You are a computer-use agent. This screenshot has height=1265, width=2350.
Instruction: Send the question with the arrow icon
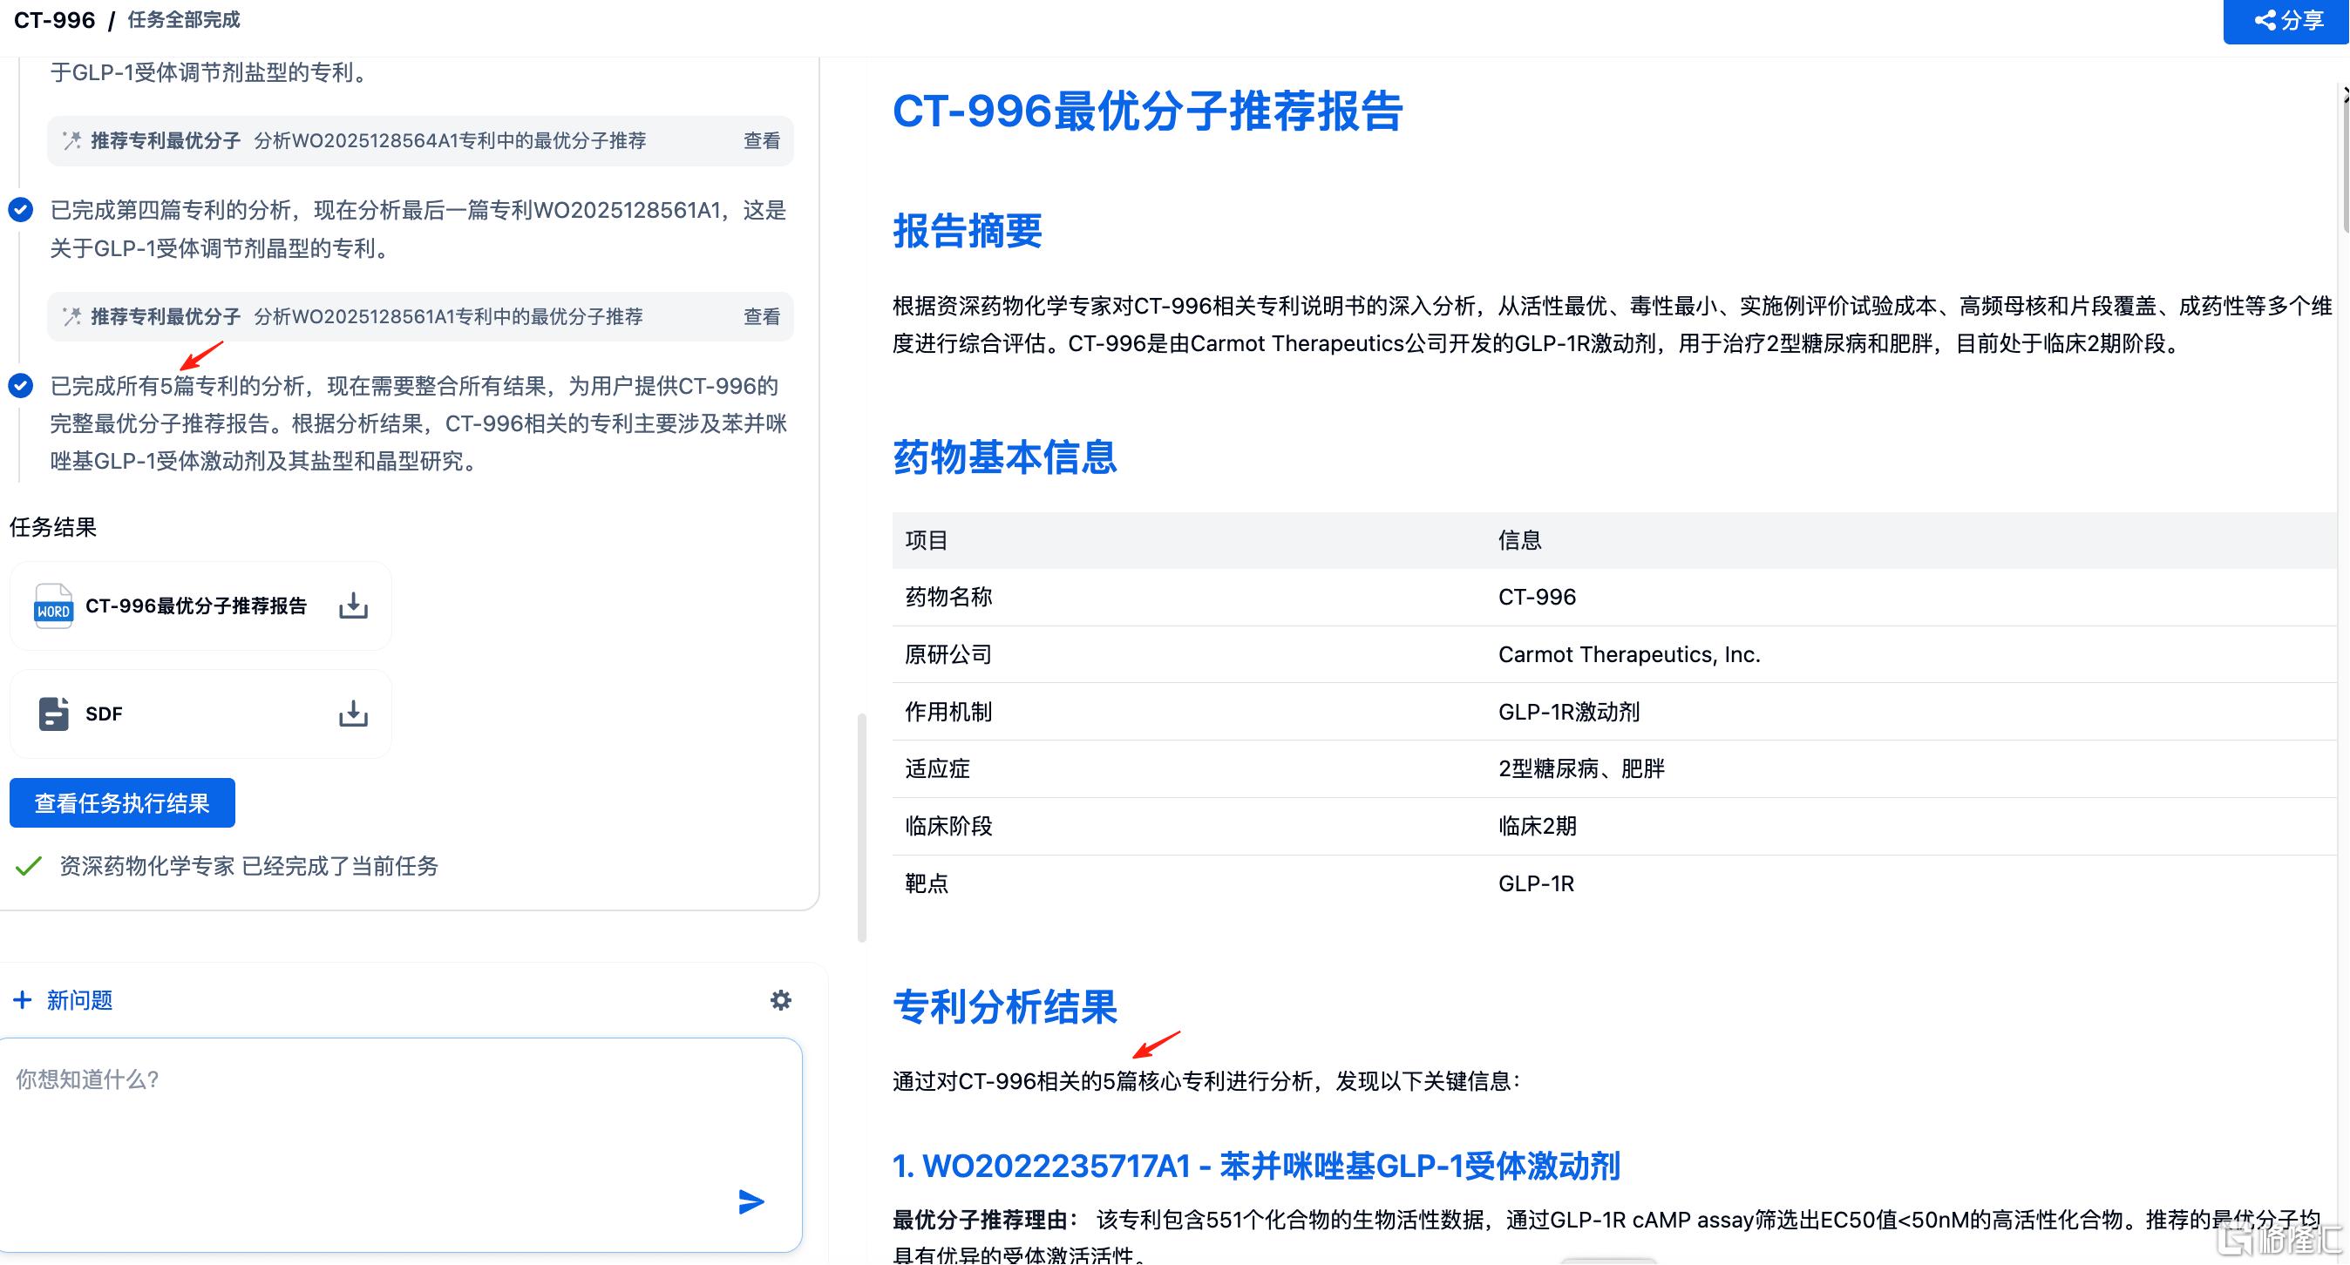pos(751,1203)
